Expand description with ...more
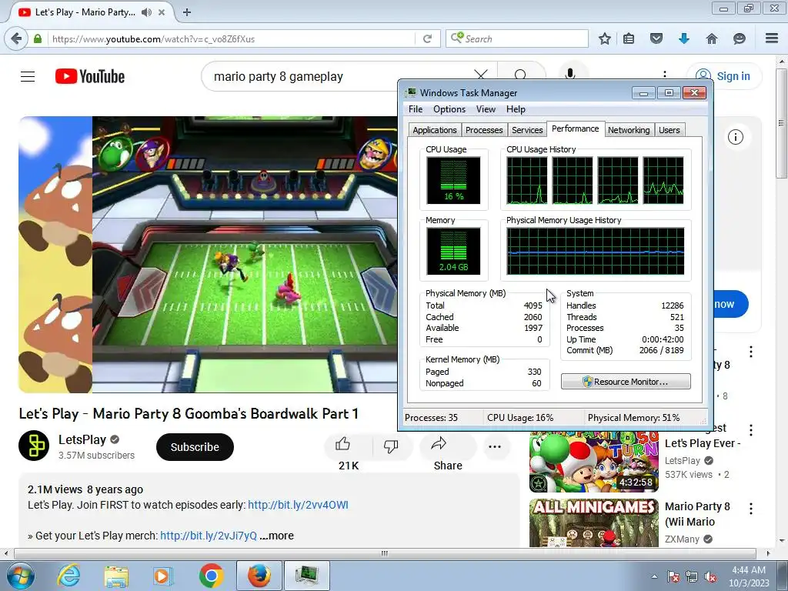 276,536
